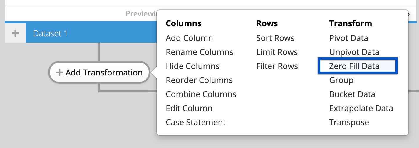Select Bucket Data transformation
This screenshot has width=419, height=148.
pyautogui.click(x=352, y=94)
